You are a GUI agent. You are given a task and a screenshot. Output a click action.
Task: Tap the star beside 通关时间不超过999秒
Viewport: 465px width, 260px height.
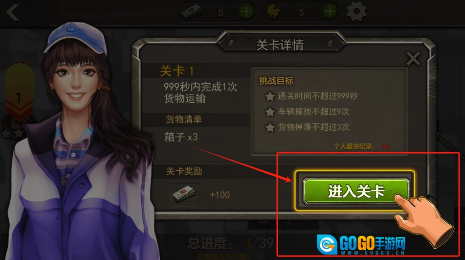click(270, 96)
